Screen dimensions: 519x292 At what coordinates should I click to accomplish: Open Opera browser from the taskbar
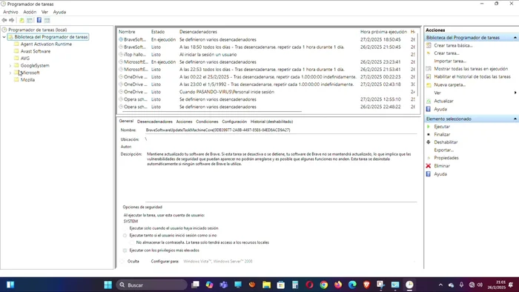pos(309,285)
